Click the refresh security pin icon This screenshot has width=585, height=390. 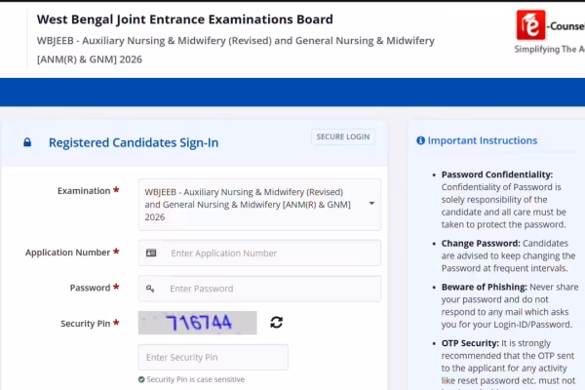(x=277, y=323)
